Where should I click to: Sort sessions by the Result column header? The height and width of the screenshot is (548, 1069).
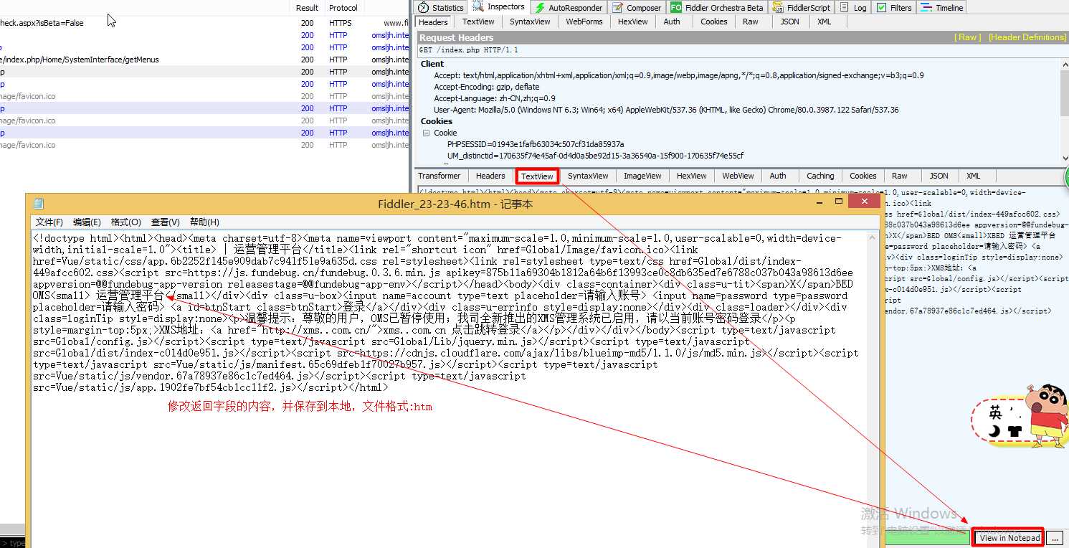point(307,8)
